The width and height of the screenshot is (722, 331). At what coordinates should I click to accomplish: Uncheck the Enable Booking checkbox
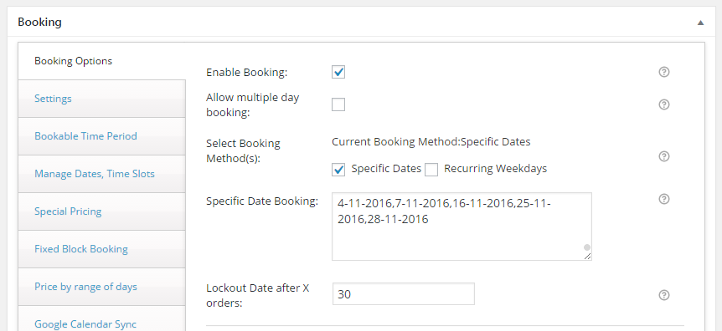tap(338, 72)
